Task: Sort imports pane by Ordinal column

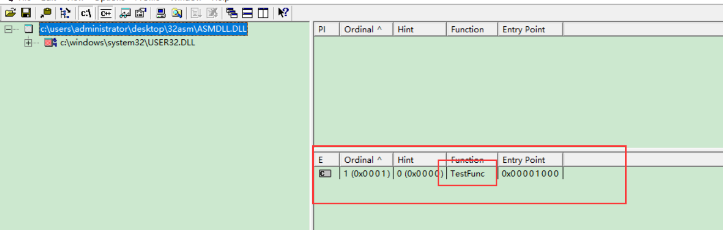Action: [x=366, y=30]
